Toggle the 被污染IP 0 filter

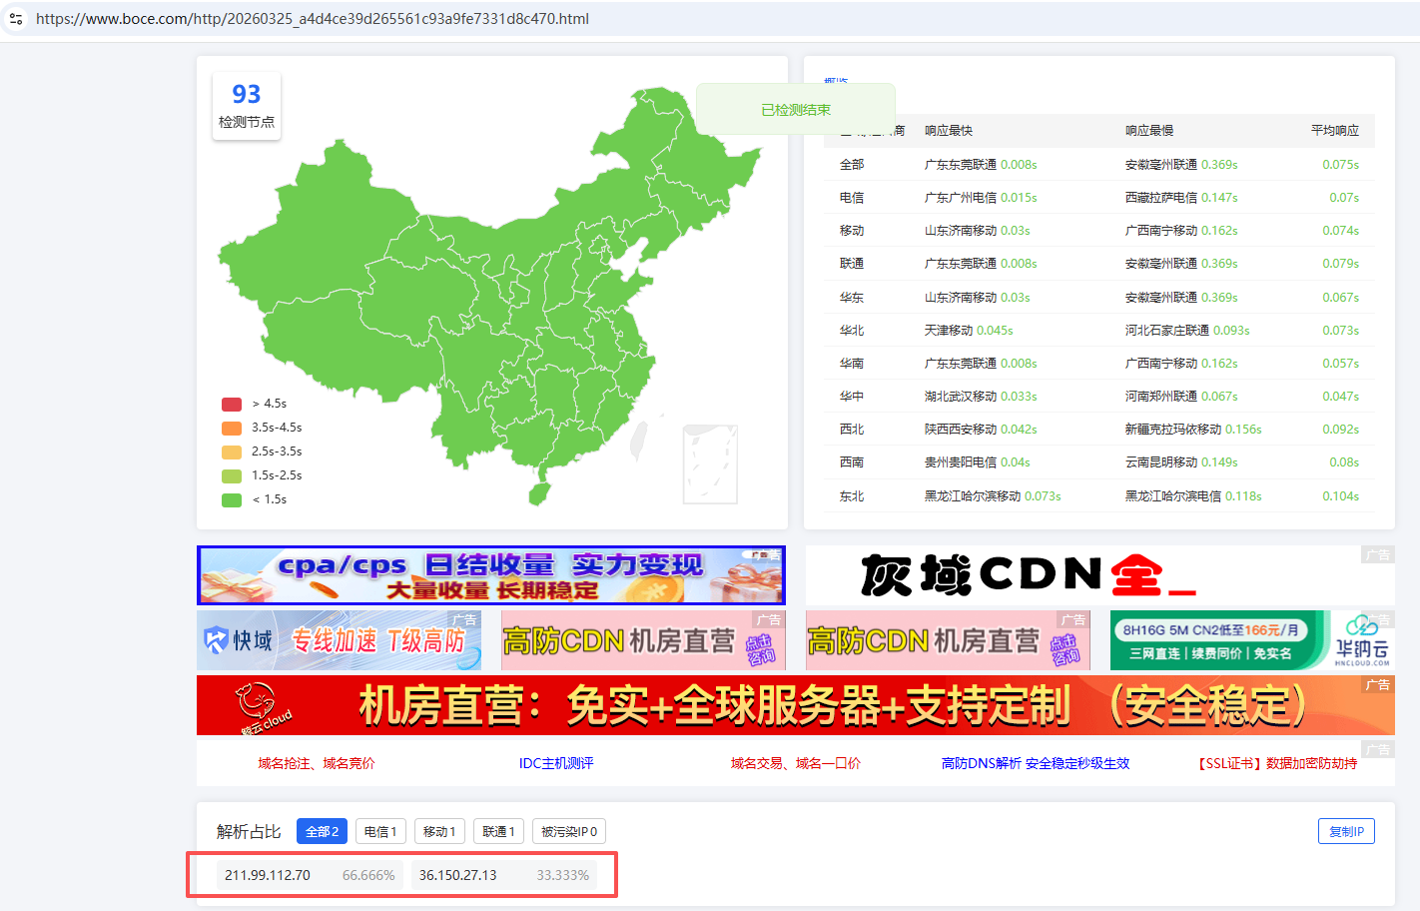click(568, 830)
